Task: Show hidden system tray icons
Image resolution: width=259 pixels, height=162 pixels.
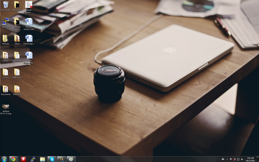Action: tap(227, 159)
